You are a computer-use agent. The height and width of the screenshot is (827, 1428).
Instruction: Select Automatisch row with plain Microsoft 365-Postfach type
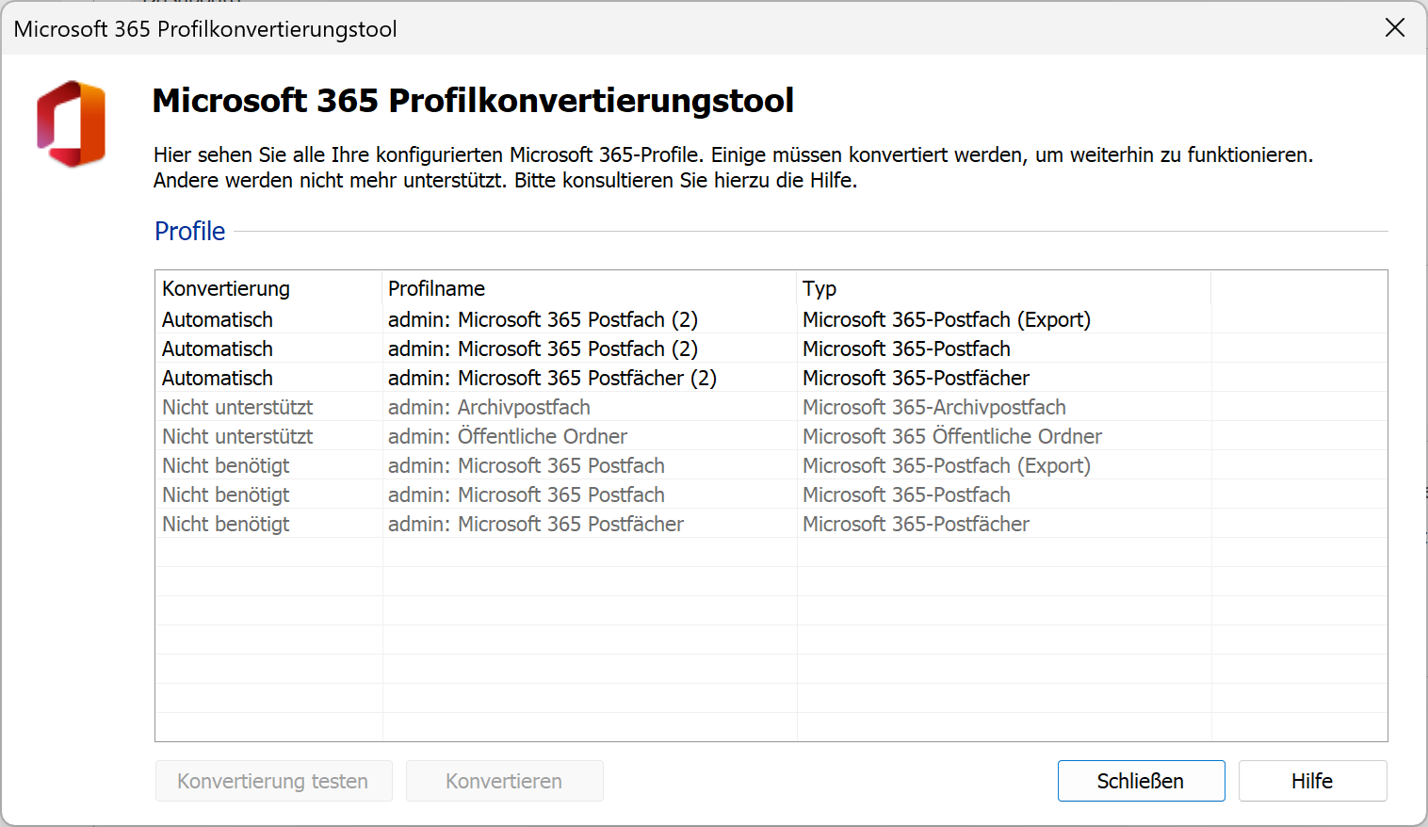point(543,349)
